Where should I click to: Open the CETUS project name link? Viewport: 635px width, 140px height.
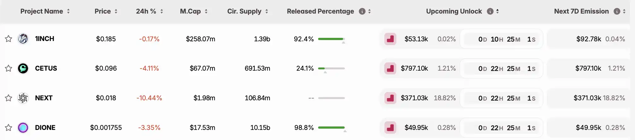pyautogui.click(x=46, y=68)
